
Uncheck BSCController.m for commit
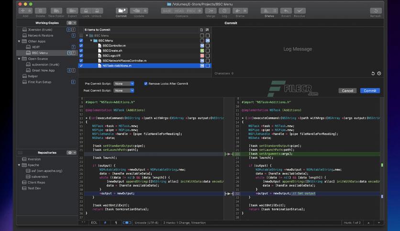tap(81, 45)
